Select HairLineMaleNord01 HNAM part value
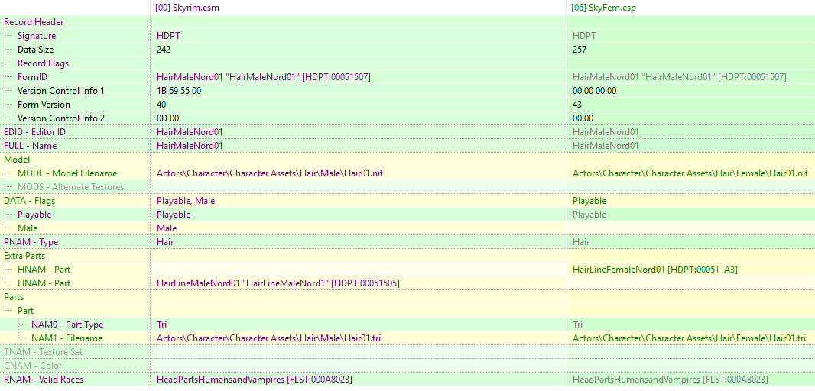 [278, 283]
